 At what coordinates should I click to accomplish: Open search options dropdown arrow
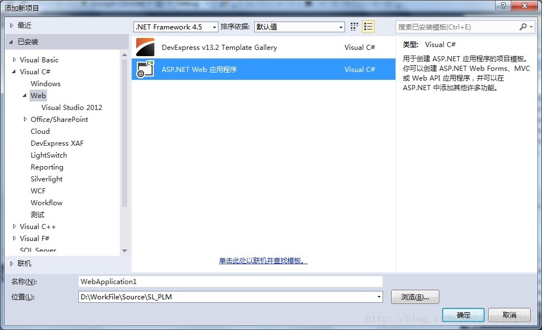[x=531, y=27]
